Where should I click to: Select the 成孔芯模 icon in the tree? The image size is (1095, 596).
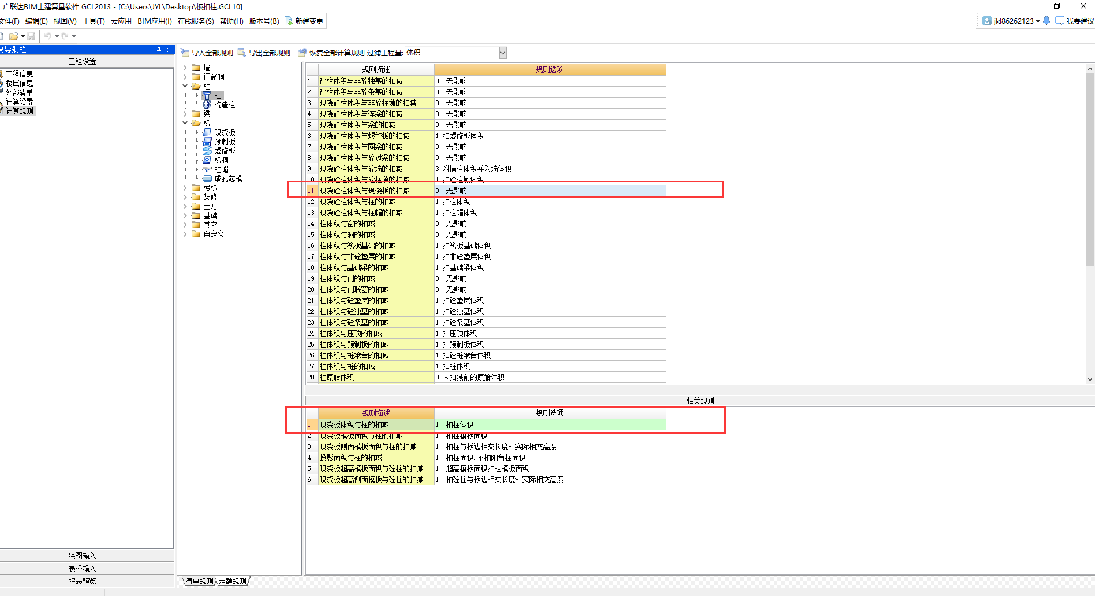point(207,178)
